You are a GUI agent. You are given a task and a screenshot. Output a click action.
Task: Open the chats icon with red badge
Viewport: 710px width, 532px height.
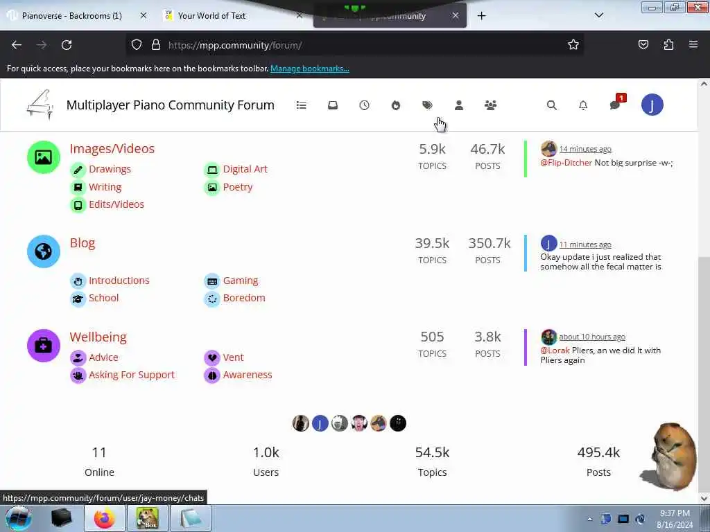pyautogui.click(x=616, y=104)
